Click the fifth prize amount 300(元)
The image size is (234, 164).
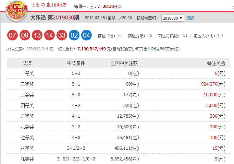tap(218, 116)
